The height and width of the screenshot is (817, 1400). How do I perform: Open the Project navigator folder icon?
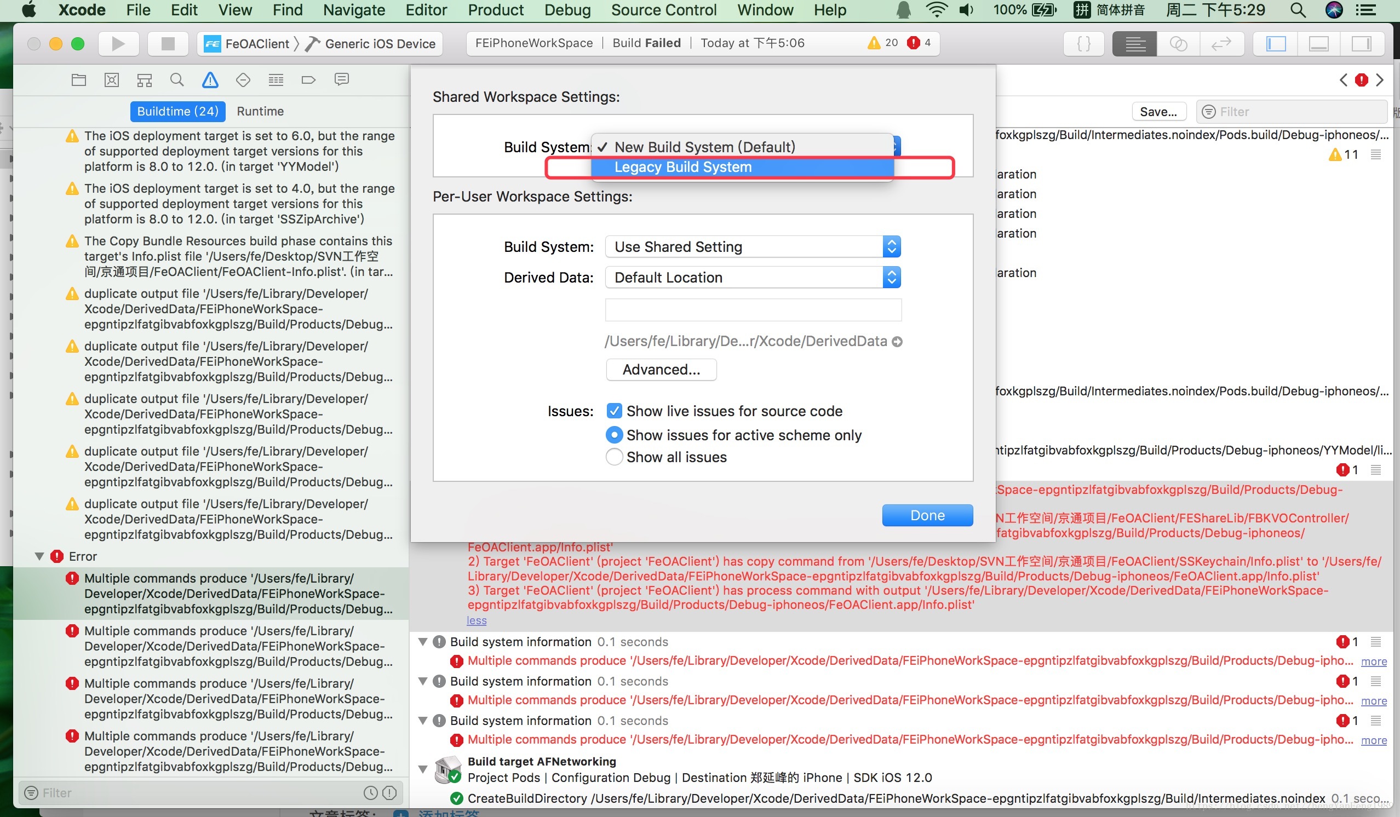click(x=78, y=80)
